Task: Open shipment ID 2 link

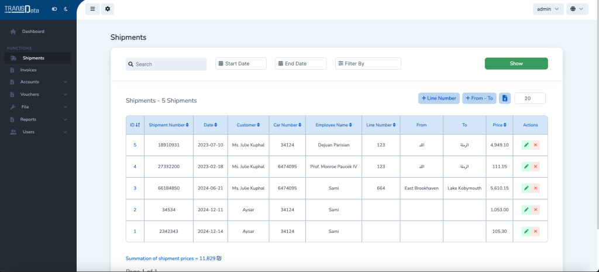Action: click(x=135, y=210)
